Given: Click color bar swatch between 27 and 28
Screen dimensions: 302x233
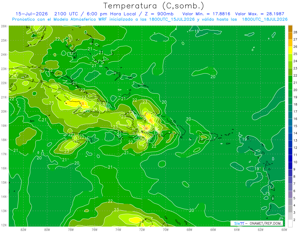Looking at the screenshot, I should 290,36.
